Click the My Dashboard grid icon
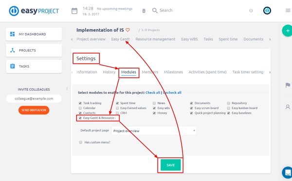The height and width of the screenshot is (181, 292). pyautogui.click(x=12, y=34)
